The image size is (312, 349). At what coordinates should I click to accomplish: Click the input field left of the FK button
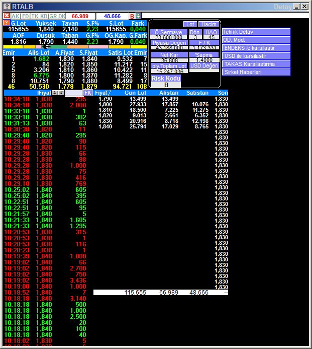74,93
